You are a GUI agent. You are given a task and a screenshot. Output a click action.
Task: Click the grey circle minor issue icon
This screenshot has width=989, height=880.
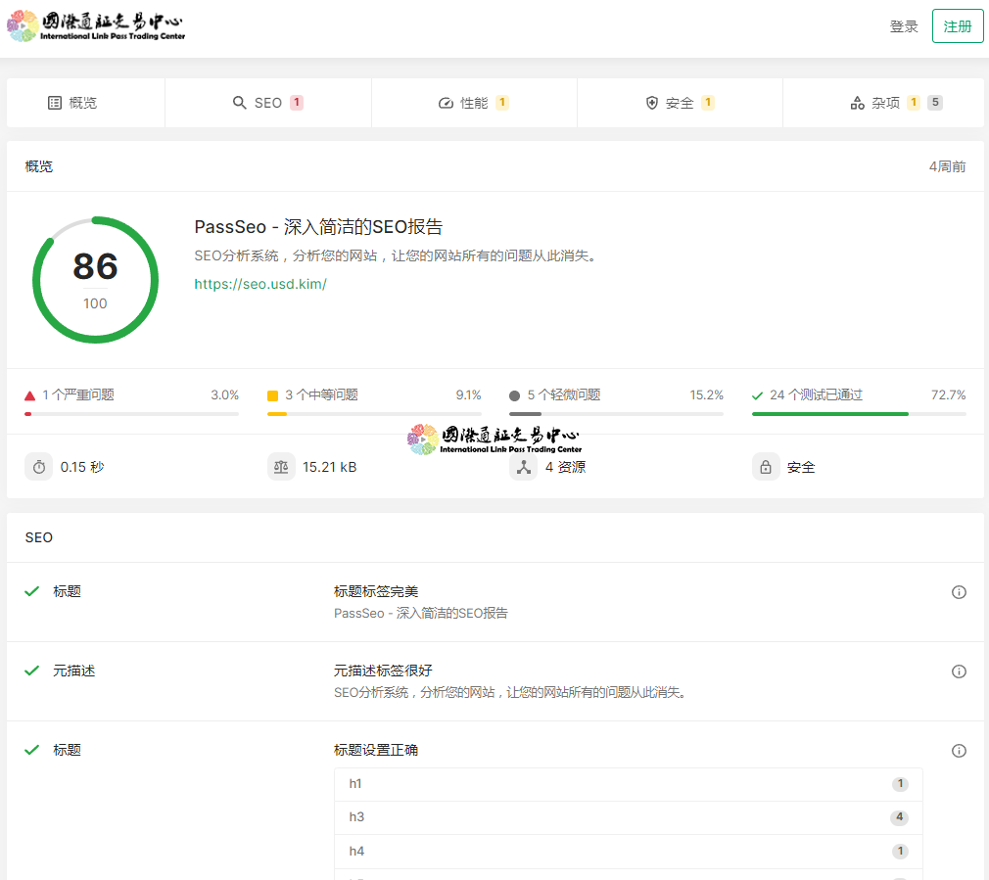tap(515, 395)
